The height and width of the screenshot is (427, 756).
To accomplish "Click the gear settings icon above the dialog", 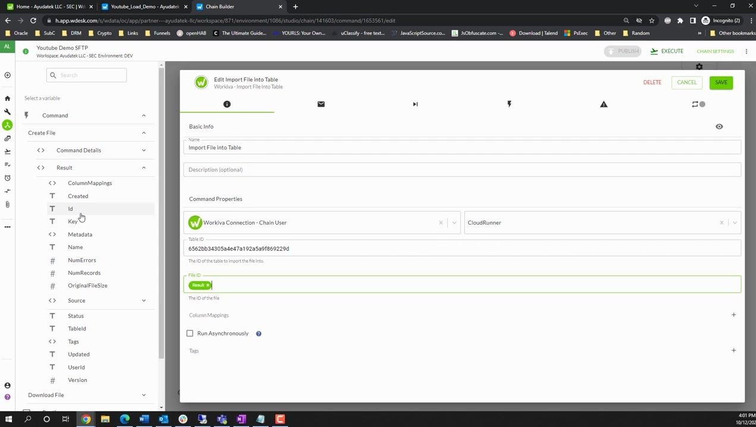I will pyautogui.click(x=700, y=67).
